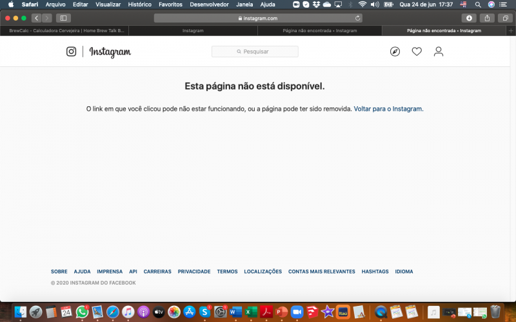Open the Favoritos menu
Image resolution: width=516 pixels, height=322 pixels.
tap(170, 5)
